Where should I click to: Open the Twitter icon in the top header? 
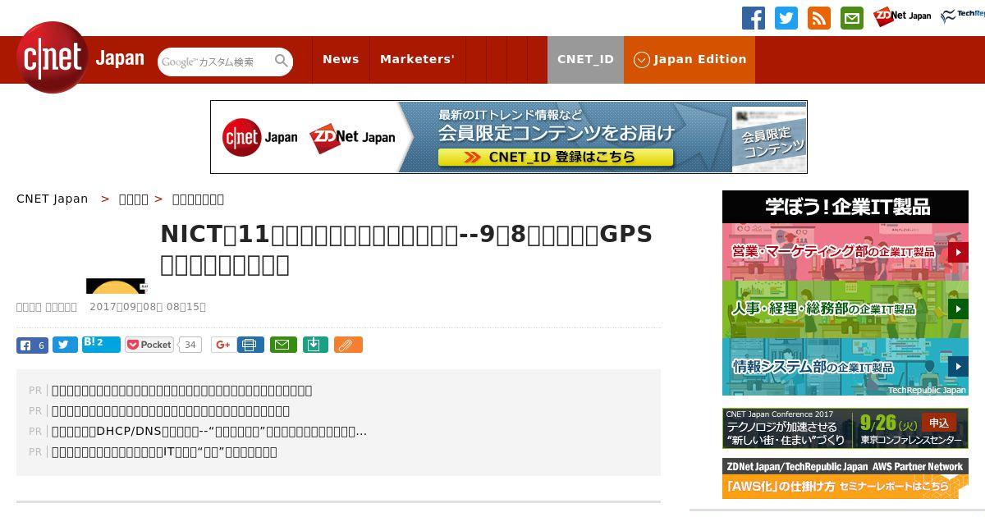[786, 18]
